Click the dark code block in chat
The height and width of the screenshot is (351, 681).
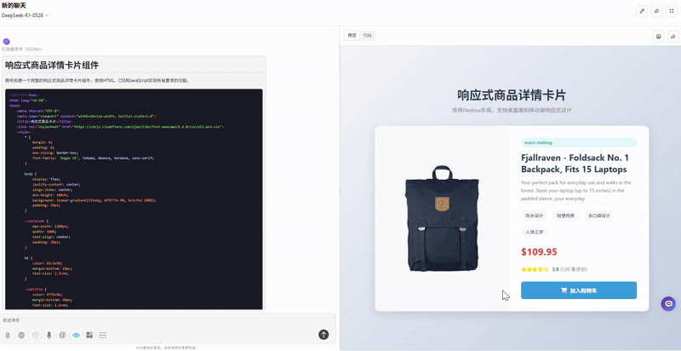(x=134, y=199)
